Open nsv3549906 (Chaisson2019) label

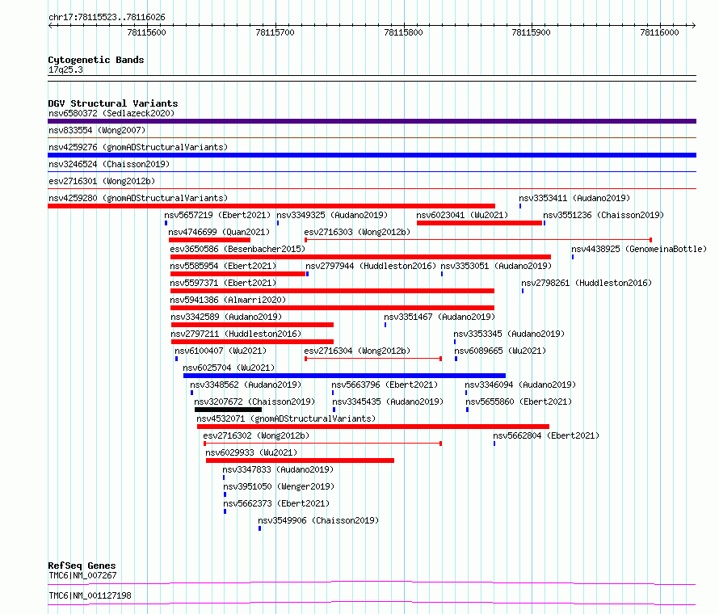click(318, 520)
